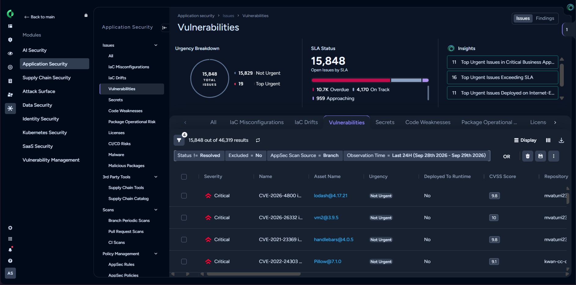Screen dimensions: 576x285
Task: Check the CVE-2026-26332 row checkbox
Action: pos(184,218)
